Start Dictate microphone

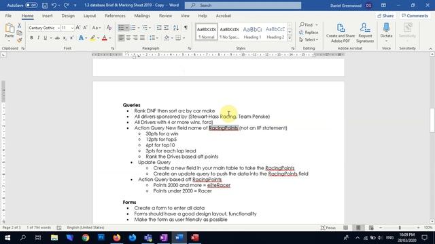coord(386,30)
